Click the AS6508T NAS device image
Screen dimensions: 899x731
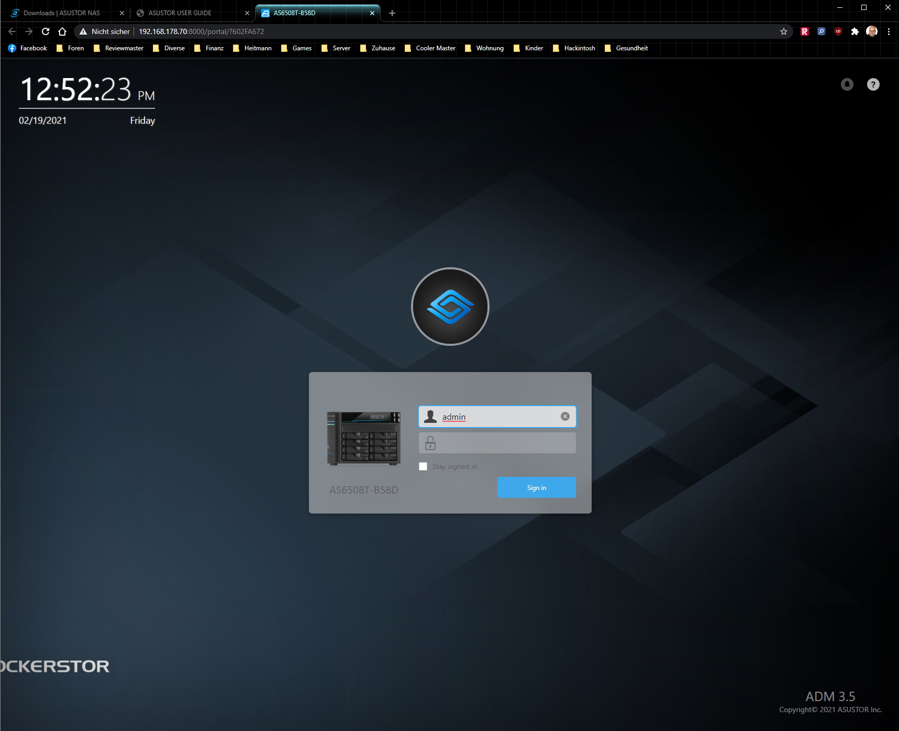(x=364, y=439)
